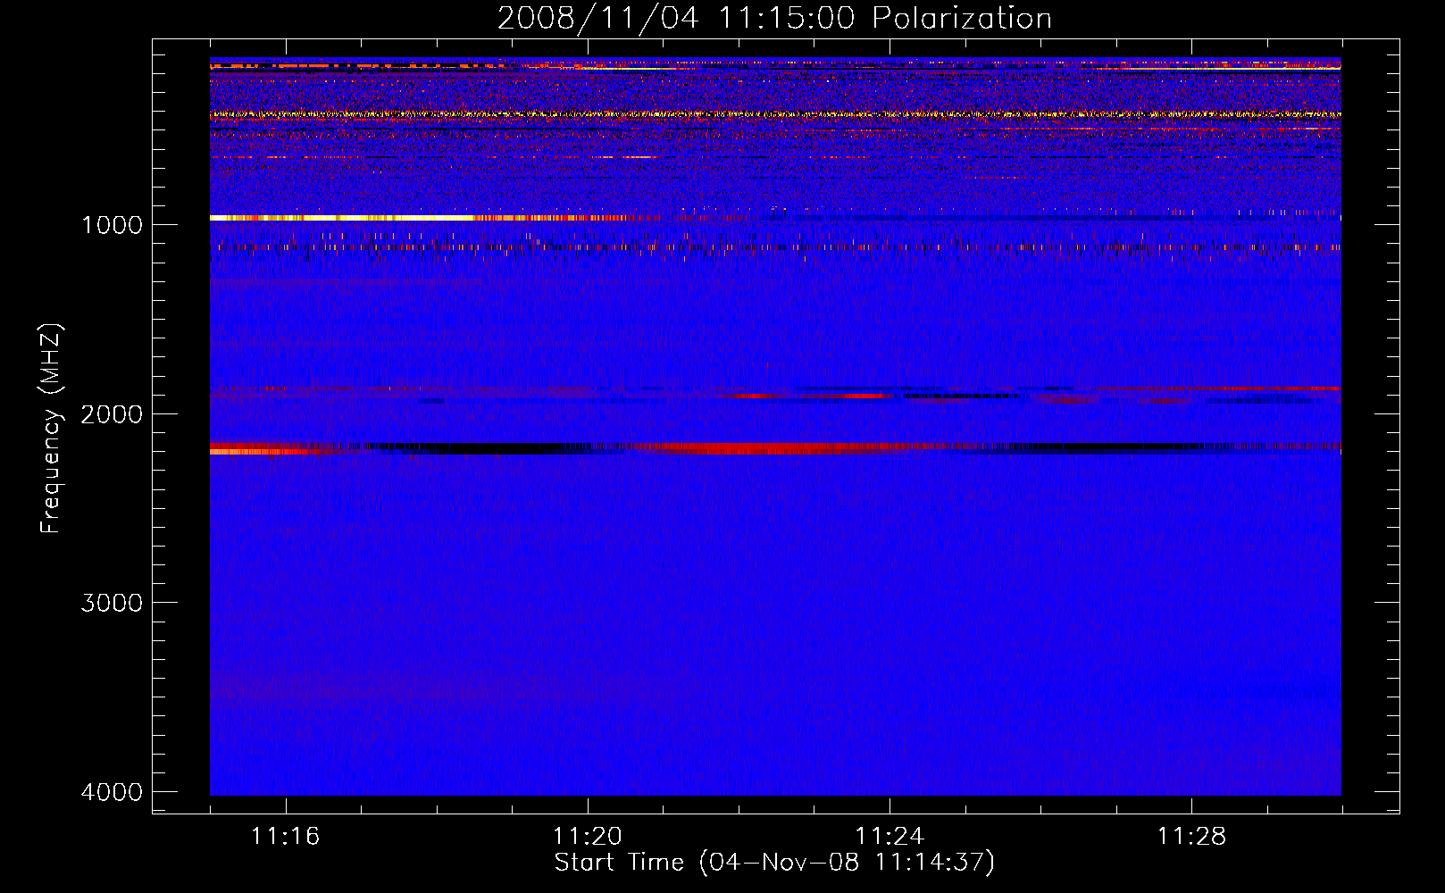Image resolution: width=1445 pixels, height=893 pixels.
Task: Click the 11:28 time tick label
Action: point(1191,836)
